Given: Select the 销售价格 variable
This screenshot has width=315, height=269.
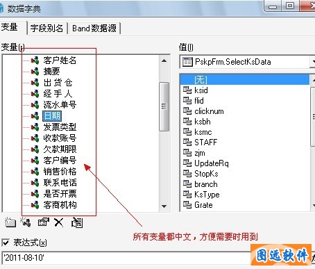Looking at the screenshot, I should [x=60, y=172].
